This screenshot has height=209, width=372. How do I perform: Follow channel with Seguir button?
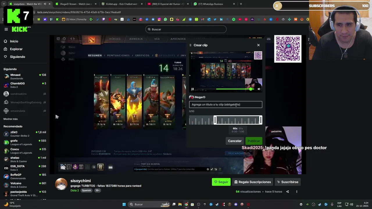point(221,182)
